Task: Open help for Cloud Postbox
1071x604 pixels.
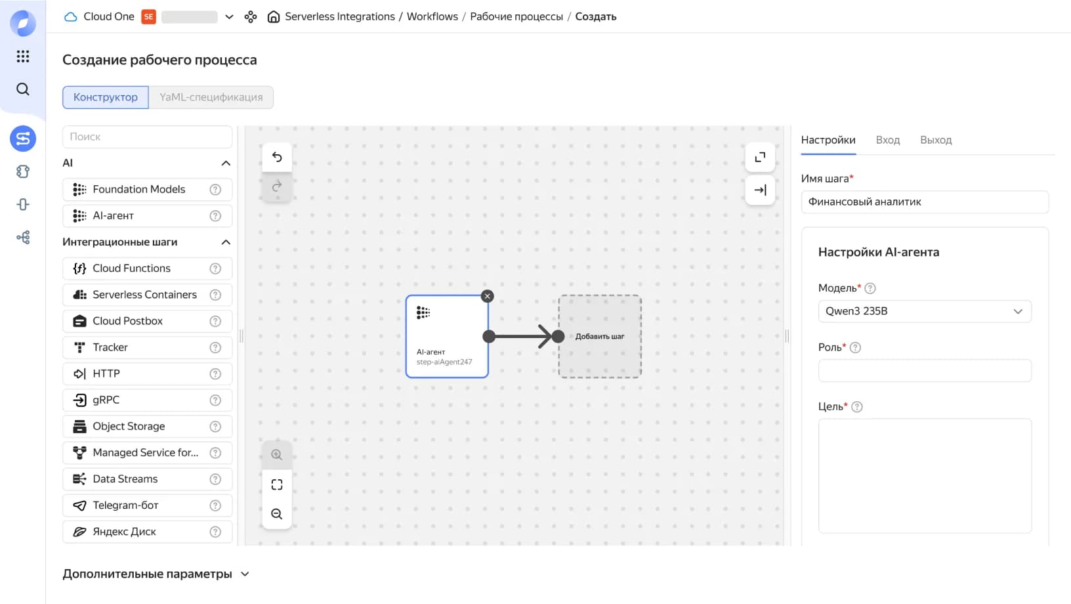Action: click(x=215, y=321)
